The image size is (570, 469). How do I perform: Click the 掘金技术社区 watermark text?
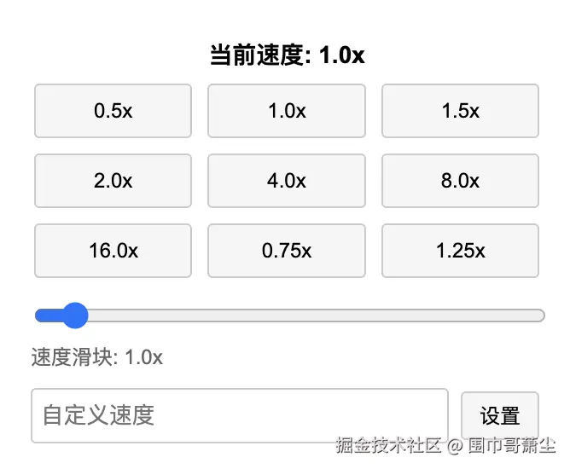[388, 445]
